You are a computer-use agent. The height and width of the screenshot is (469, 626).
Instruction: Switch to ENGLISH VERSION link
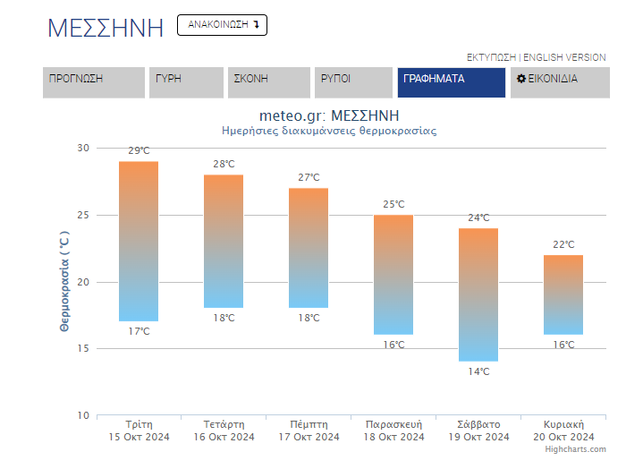click(x=564, y=57)
